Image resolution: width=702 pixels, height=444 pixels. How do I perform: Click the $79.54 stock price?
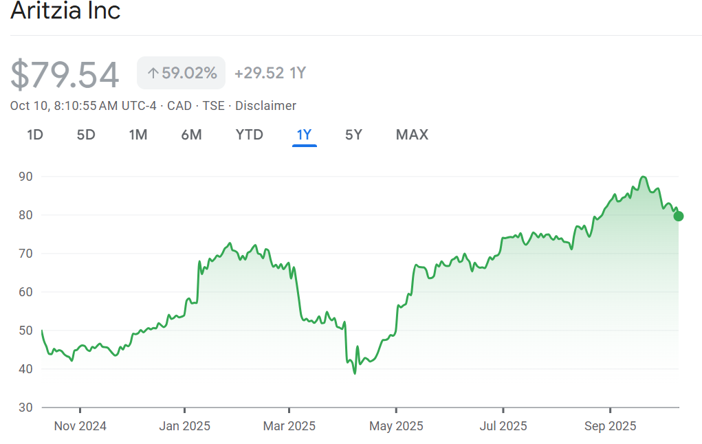click(x=65, y=74)
